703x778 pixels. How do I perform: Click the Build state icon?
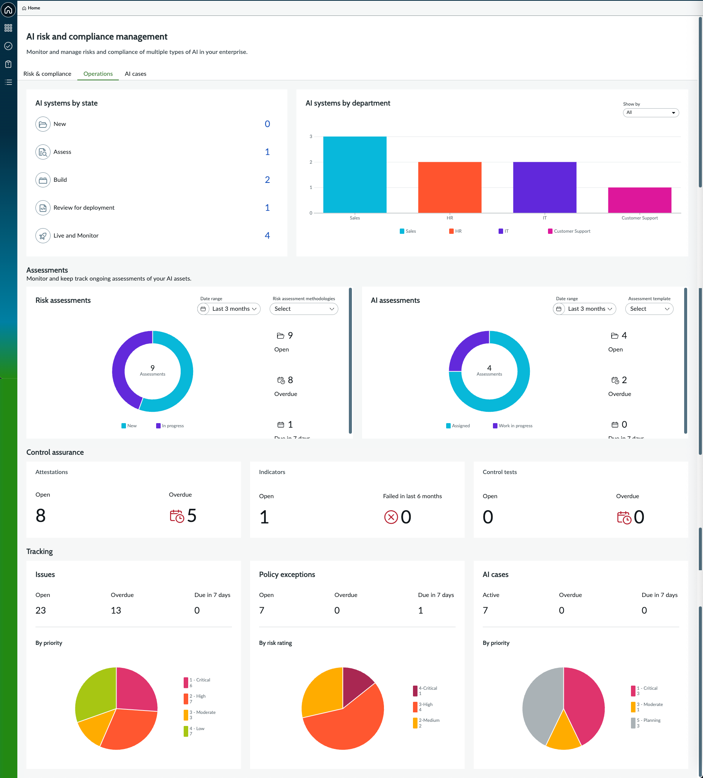(x=43, y=180)
